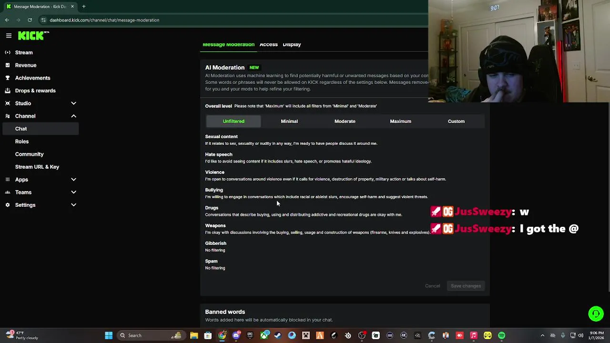610x343 pixels.
Task: Switch to the Access tab
Action: pos(268,44)
